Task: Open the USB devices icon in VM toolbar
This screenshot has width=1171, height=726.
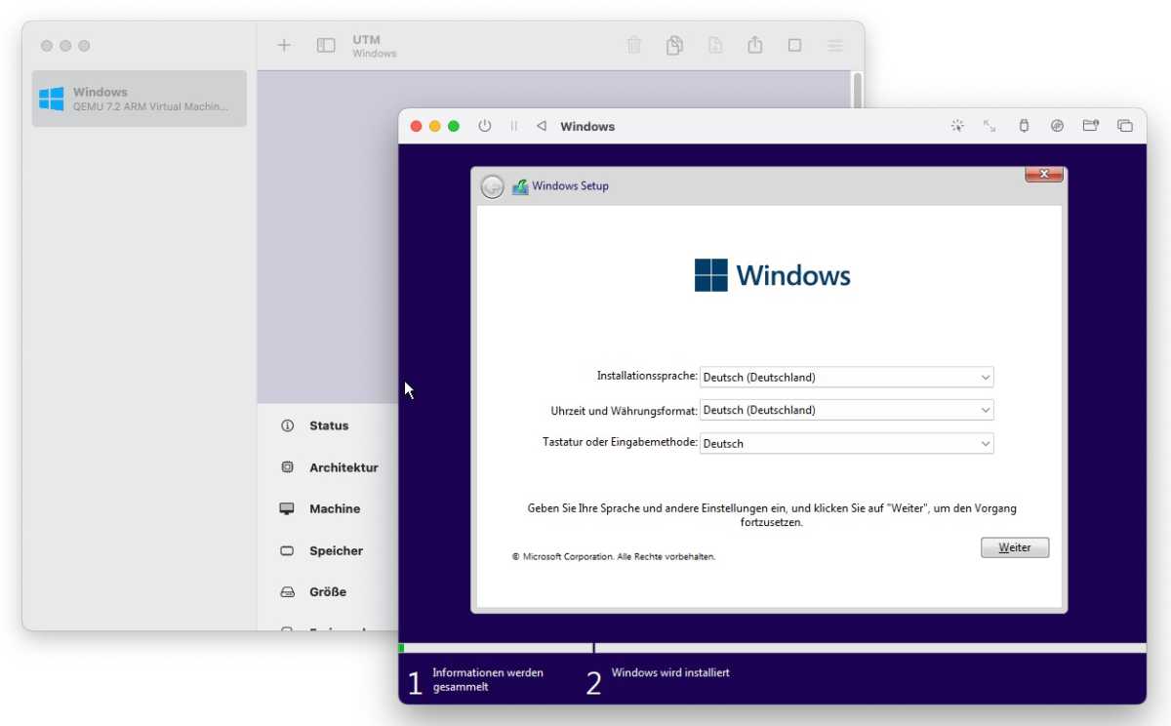Action: click(1024, 126)
